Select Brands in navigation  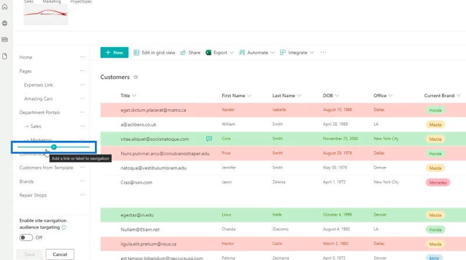click(x=26, y=181)
